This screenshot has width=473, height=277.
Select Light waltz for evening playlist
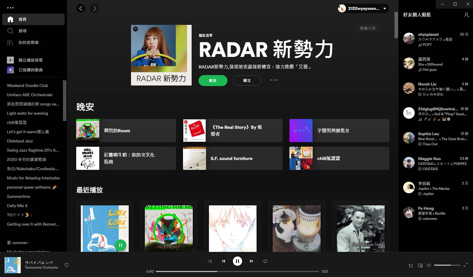tap(27, 113)
